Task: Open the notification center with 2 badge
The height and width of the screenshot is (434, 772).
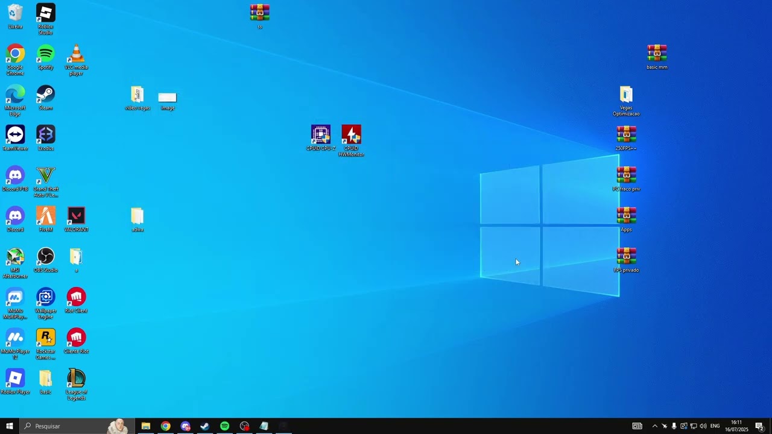Action: (760, 426)
